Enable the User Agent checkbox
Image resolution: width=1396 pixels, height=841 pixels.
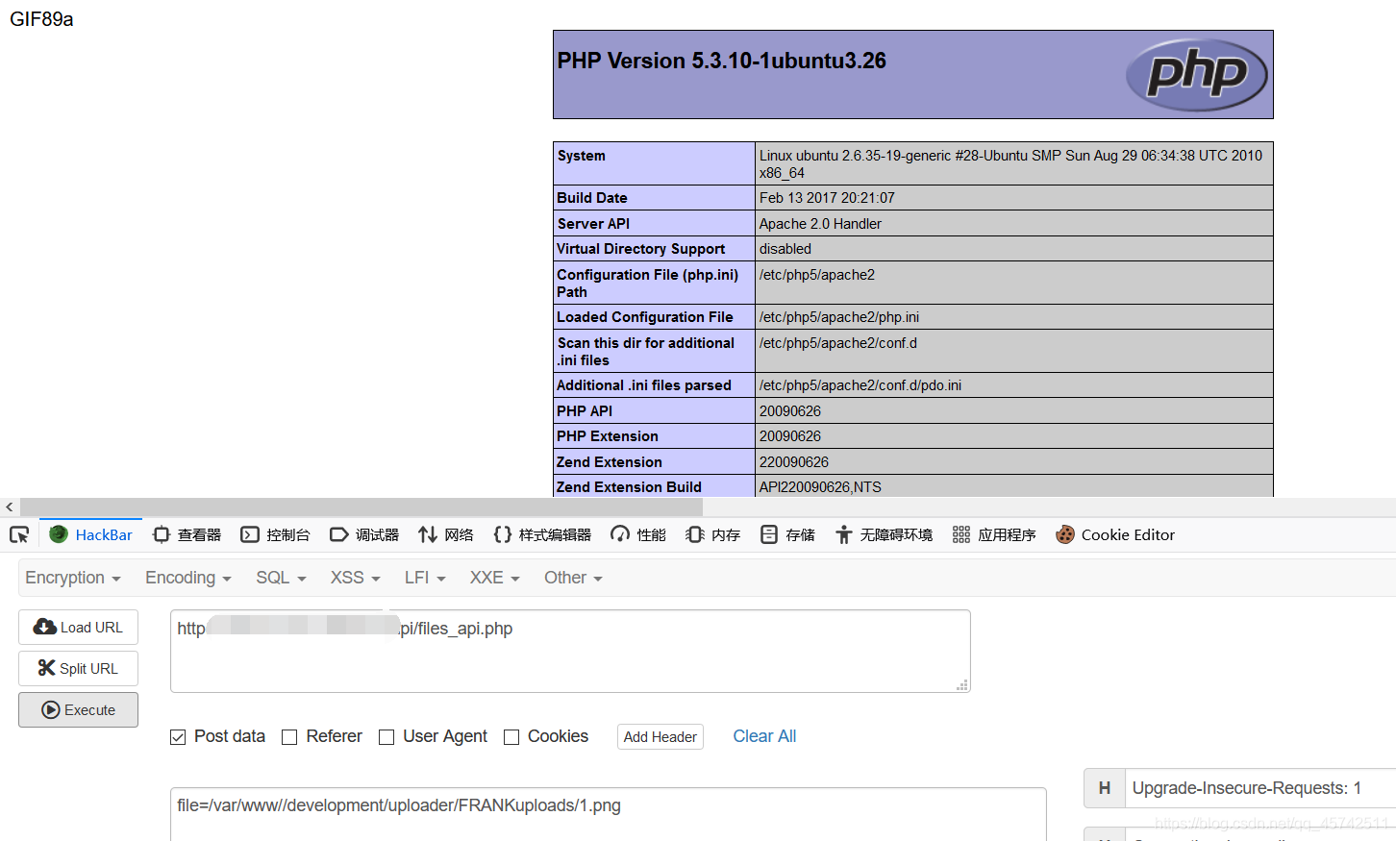[386, 737]
